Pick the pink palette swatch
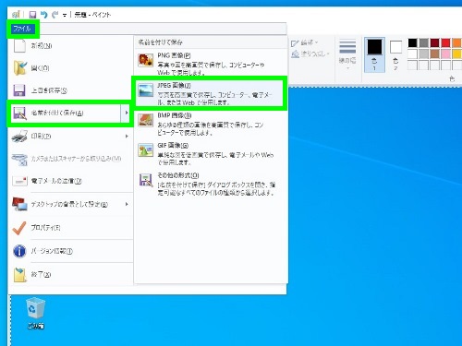Image resolution: width=462 pixels, height=346 pixels. pyautogui.click(x=445, y=54)
